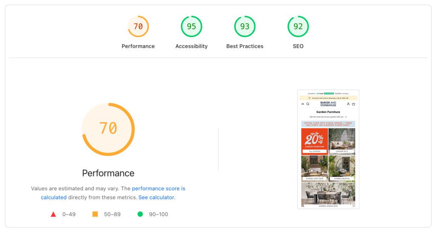Image resolution: width=436 pixels, height=233 pixels.
Task: Click the 'up to 20% off' All Garden tile
Action: [x=314, y=141]
